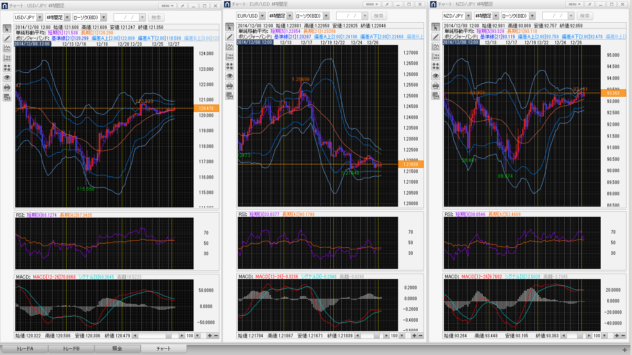Click the save layout icon in NZD/JPY chart
Image resolution: width=632 pixels, height=355 pixels.
[x=436, y=96]
